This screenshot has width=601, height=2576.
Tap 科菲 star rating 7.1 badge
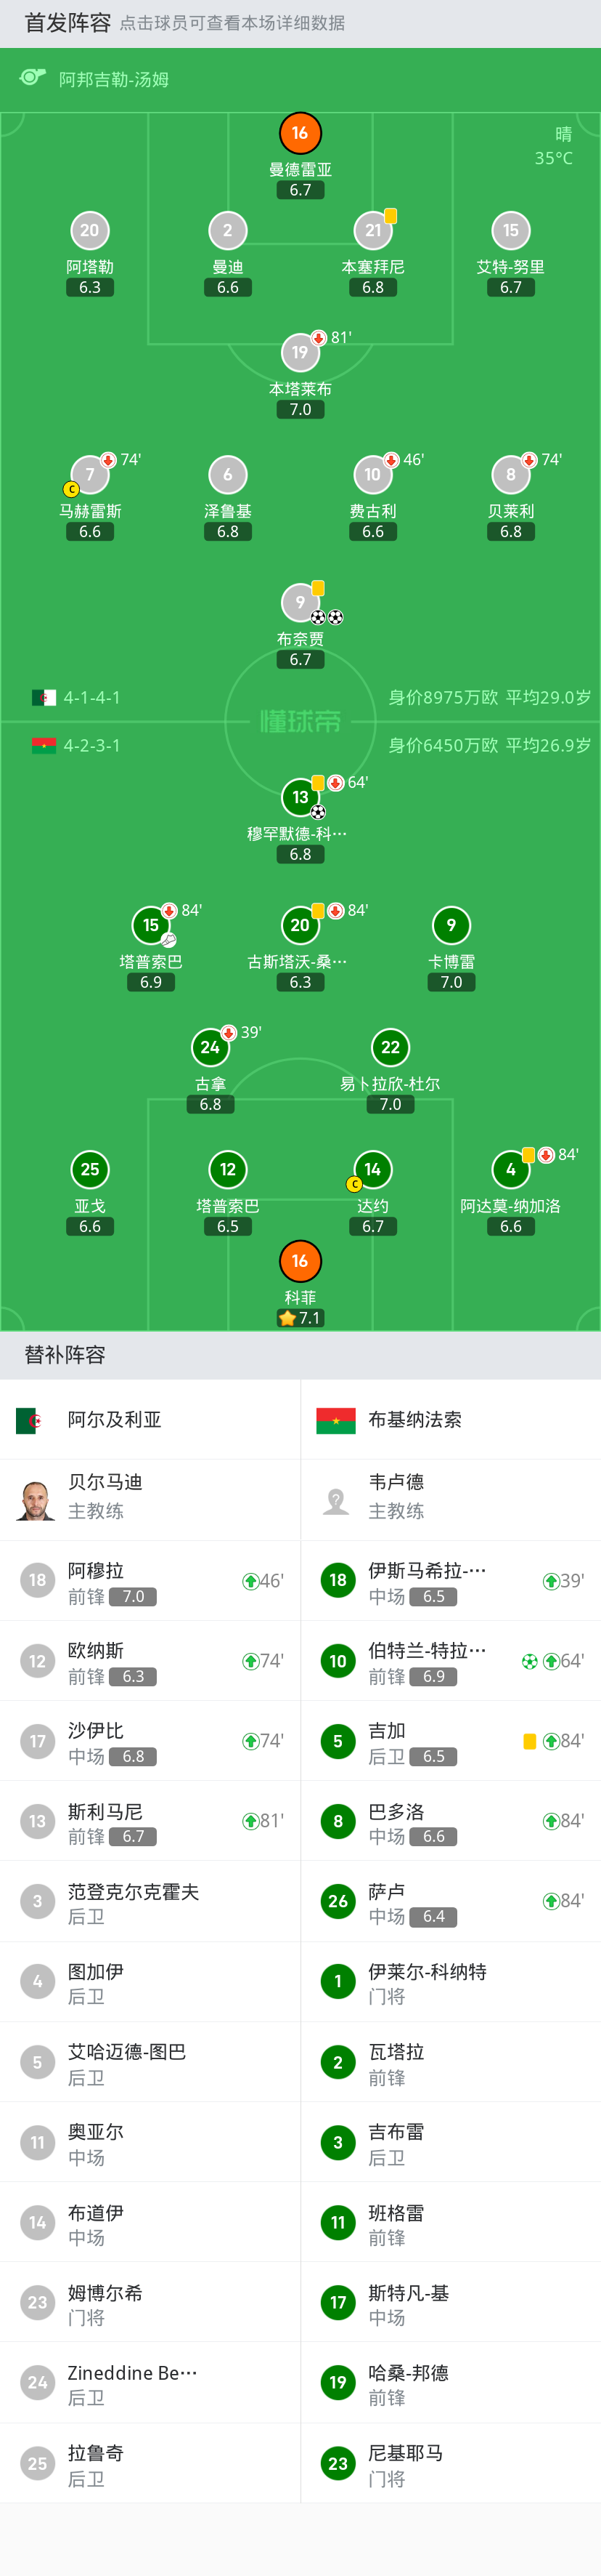point(300,1318)
